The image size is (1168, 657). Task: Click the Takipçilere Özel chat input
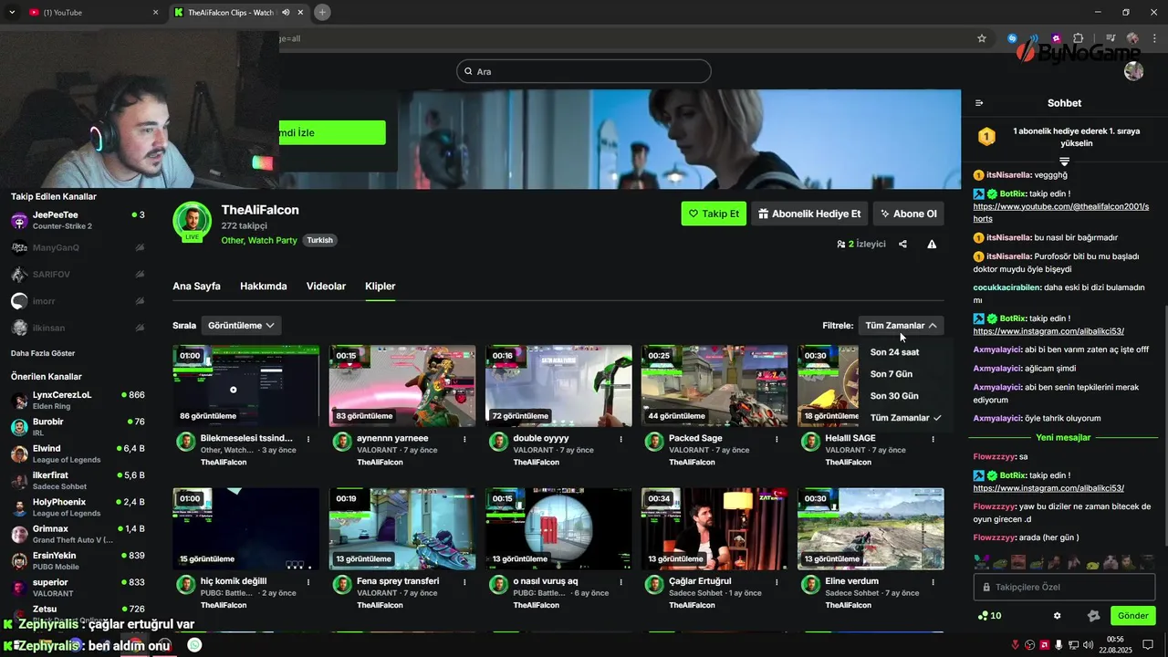pyautogui.click(x=1064, y=588)
